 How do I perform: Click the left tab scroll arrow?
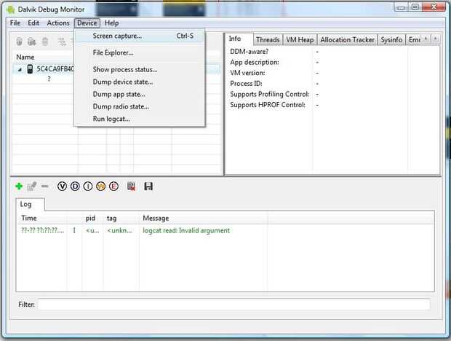(x=426, y=39)
